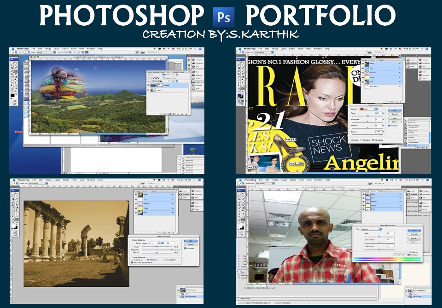Pick subtract-from-sample eyedropper in Hue/Saturation dialog
The width and height of the screenshot is (442, 308).
point(403,254)
